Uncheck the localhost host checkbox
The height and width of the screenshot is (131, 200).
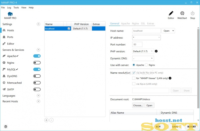tap(69, 29)
